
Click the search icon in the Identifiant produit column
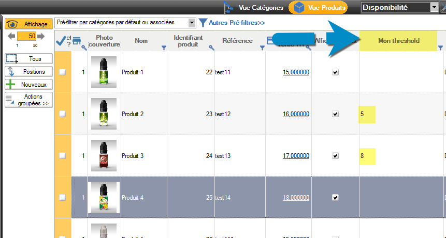tap(211, 48)
